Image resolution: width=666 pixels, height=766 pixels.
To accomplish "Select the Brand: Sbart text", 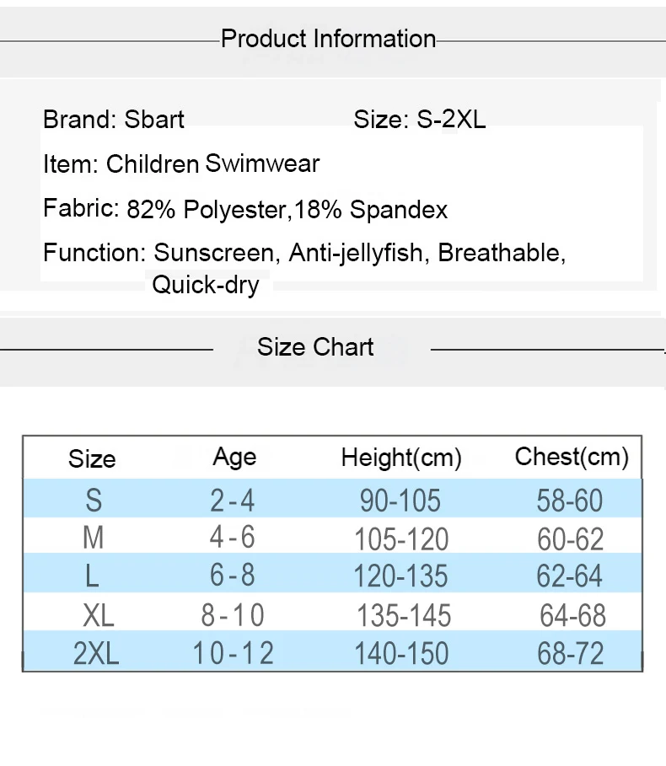I will (113, 119).
